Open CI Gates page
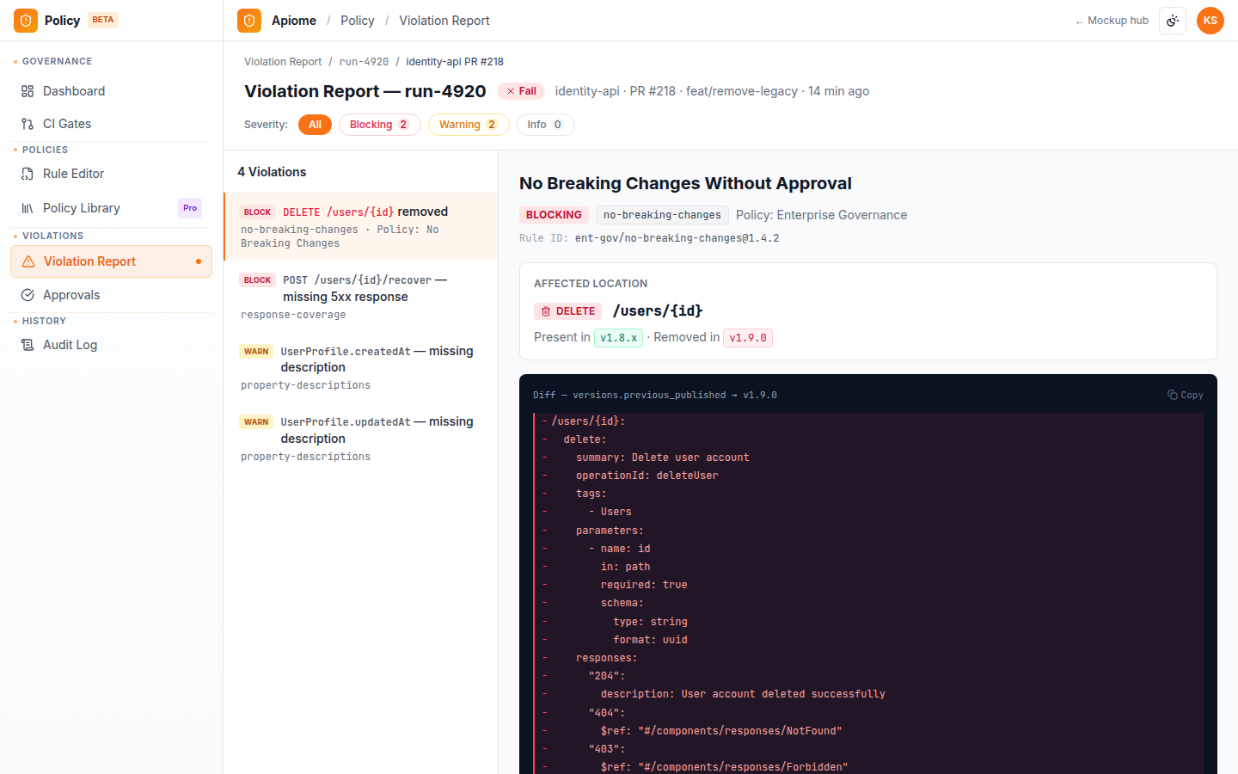This screenshot has height=774, width=1238. tap(112, 124)
